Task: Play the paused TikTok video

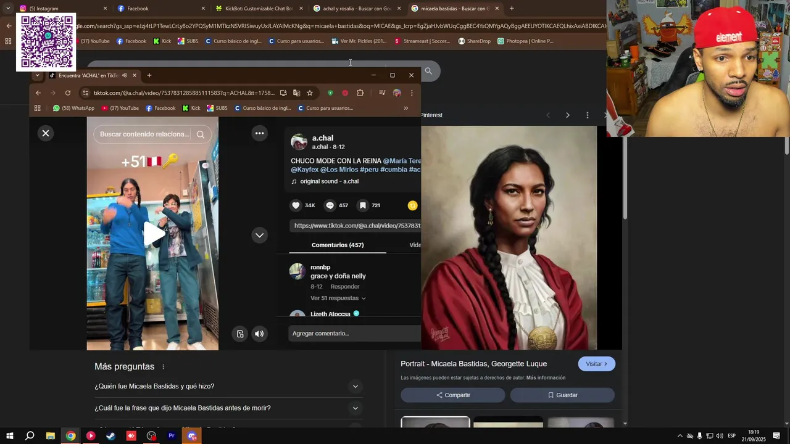Action: pos(154,234)
